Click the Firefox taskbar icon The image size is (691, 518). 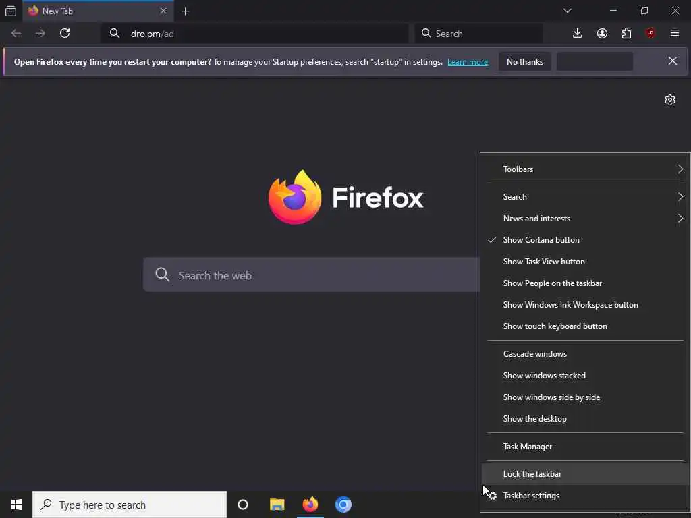tap(310, 505)
